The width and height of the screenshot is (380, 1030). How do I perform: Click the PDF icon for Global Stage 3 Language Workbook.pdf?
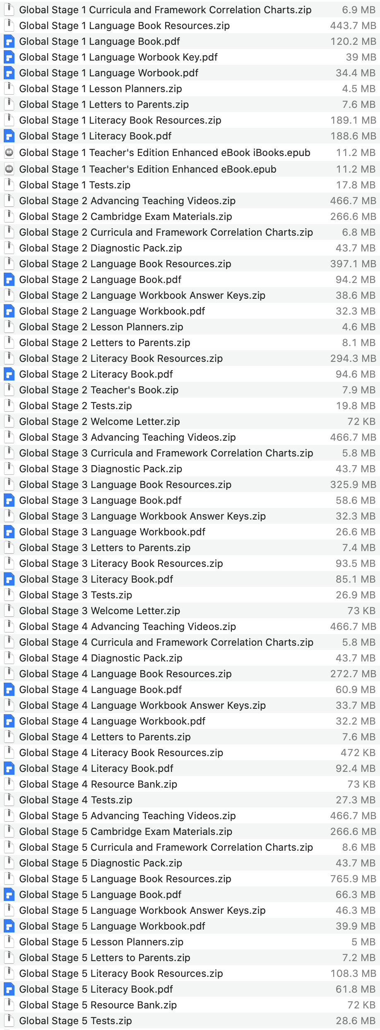point(9,532)
